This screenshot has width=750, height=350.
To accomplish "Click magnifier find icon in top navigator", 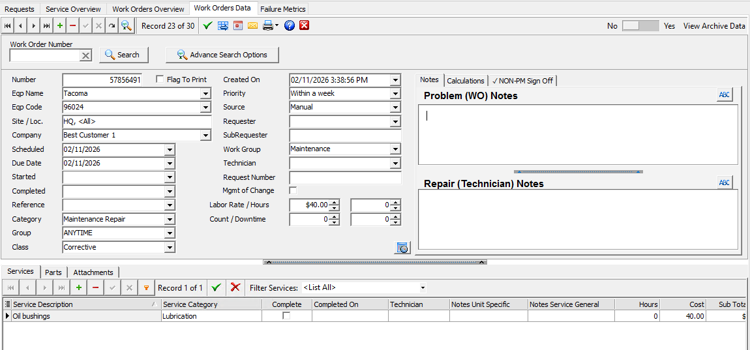I will point(126,26).
